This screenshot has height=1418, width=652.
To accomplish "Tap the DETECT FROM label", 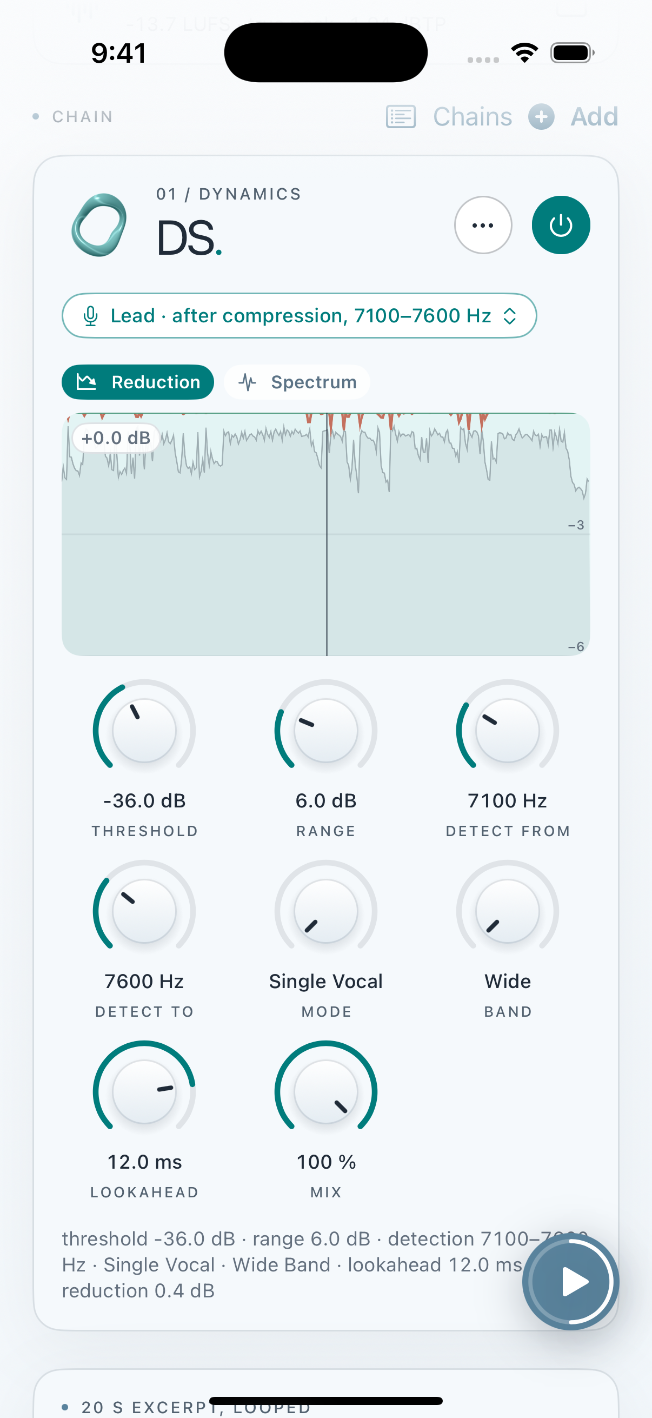I will click(508, 831).
